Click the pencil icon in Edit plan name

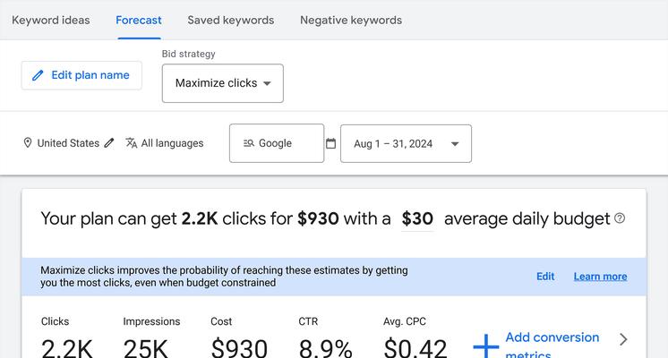[x=38, y=75]
